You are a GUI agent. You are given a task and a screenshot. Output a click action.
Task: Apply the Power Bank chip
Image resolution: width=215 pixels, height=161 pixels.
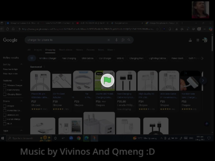coord(177,58)
